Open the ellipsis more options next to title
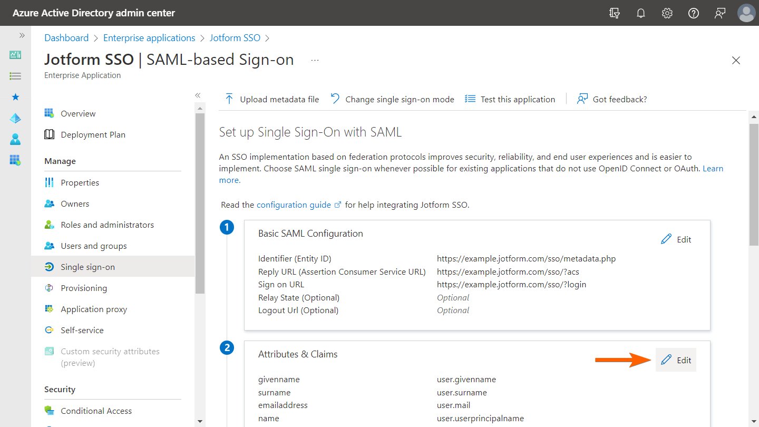759x427 pixels. (x=315, y=60)
